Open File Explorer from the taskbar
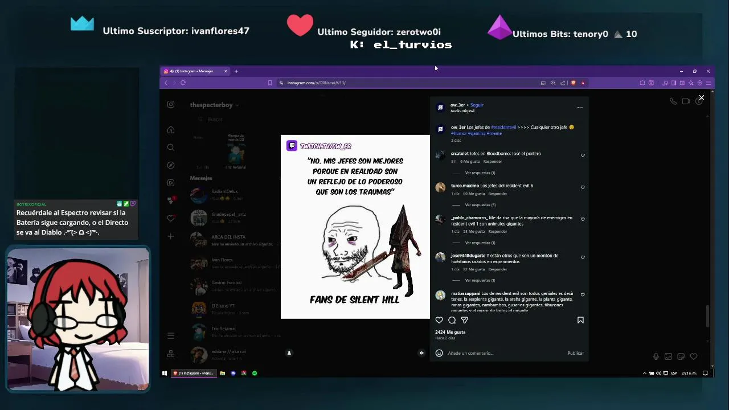This screenshot has height=410, width=729. click(x=222, y=373)
